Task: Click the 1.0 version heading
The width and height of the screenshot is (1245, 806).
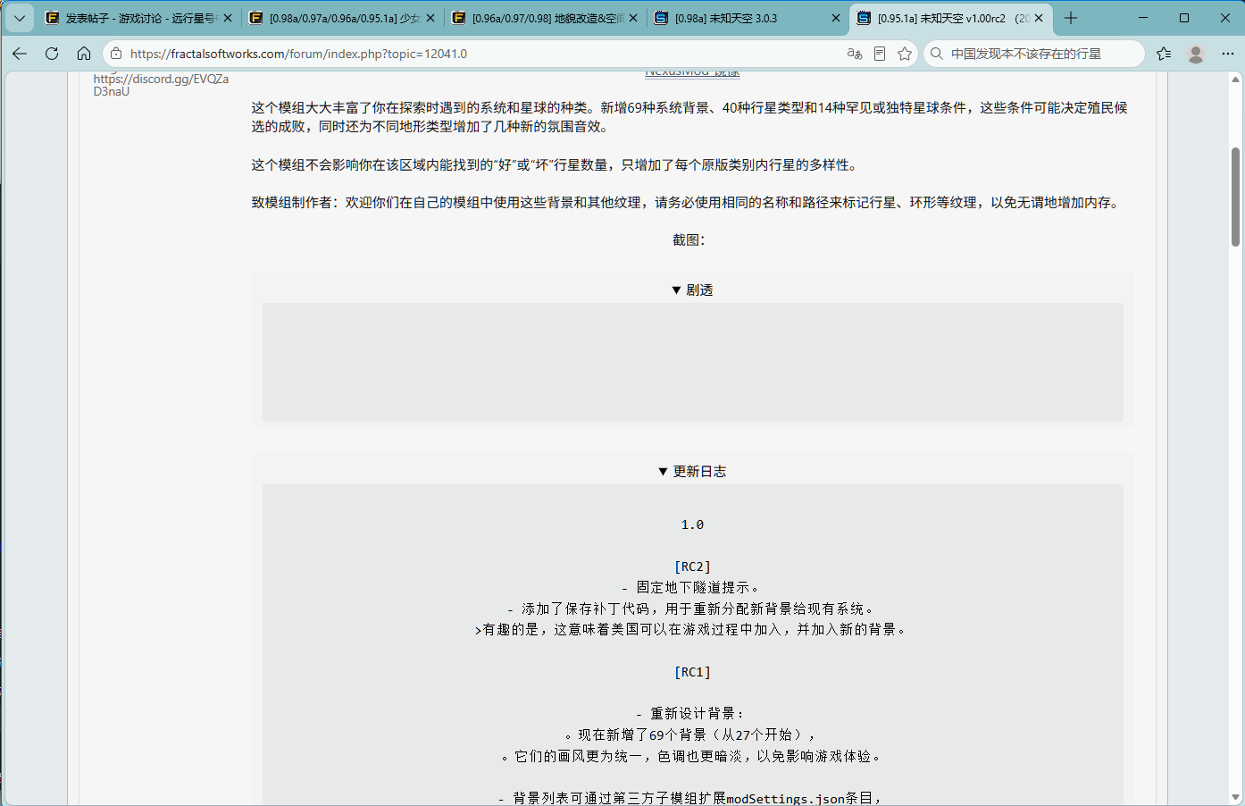Action: 692,525
